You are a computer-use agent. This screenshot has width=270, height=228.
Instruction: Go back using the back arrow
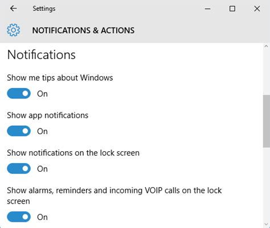(13, 9)
